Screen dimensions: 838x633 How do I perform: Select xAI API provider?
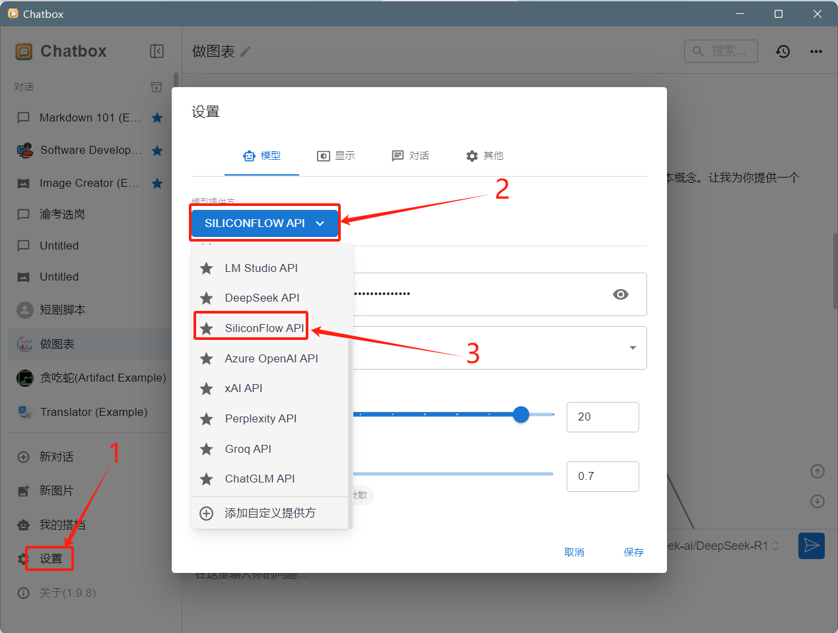click(269, 388)
